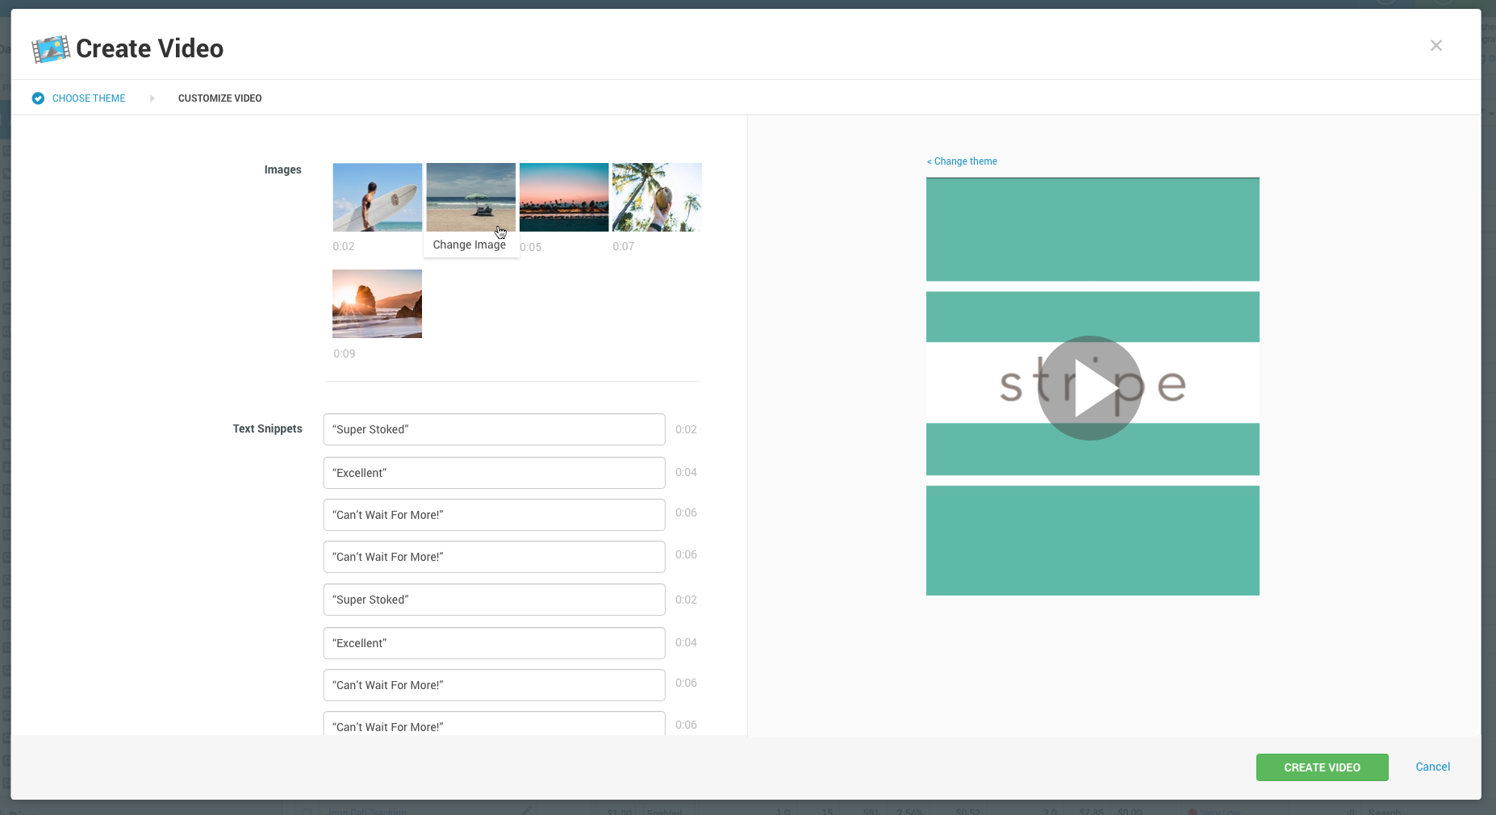Return to the Choose Theme step
The width and height of the screenshot is (1496, 815).
pos(88,98)
